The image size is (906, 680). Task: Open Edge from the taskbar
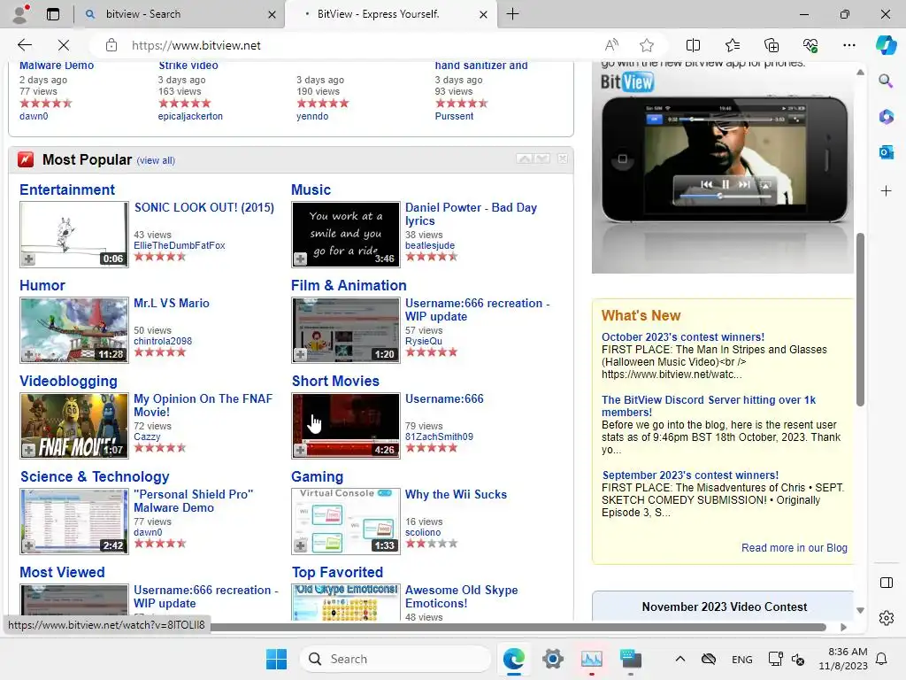pyautogui.click(x=514, y=659)
